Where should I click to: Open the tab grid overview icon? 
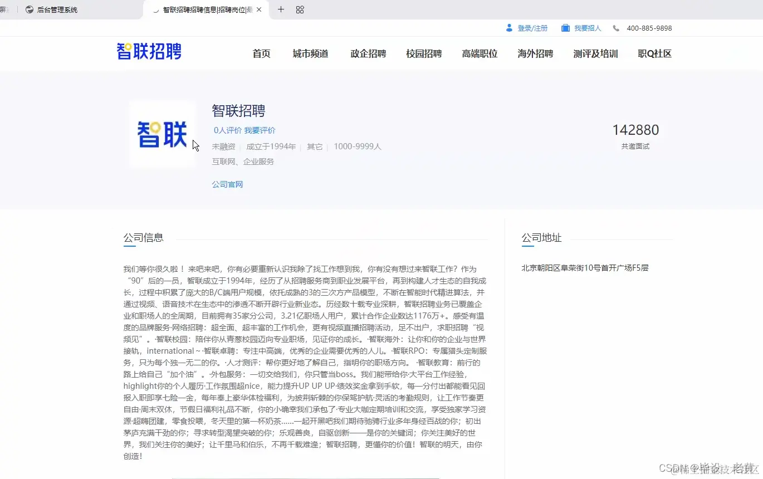300,9
